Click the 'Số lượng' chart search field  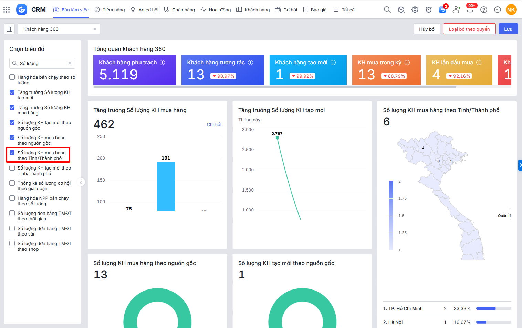[42, 63]
